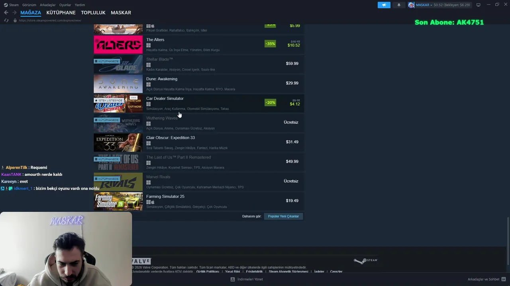This screenshot has width=510, height=286.
Task: Click Ücretsiz label for Wuthering Waves
Action: point(291,122)
